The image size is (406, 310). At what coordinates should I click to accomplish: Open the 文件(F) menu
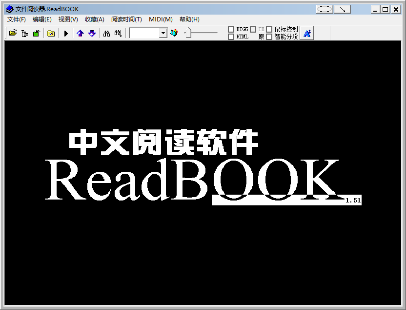(x=16, y=19)
